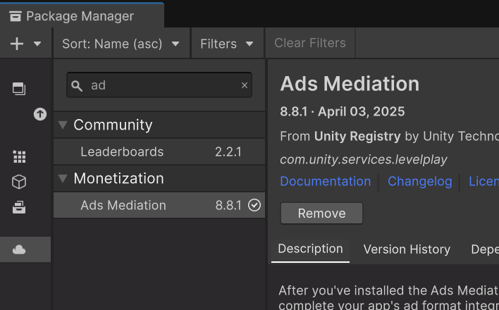Select the Built-in packages sidebar icon
Image resolution: width=499 pixels, height=310 pixels.
pos(19,207)
